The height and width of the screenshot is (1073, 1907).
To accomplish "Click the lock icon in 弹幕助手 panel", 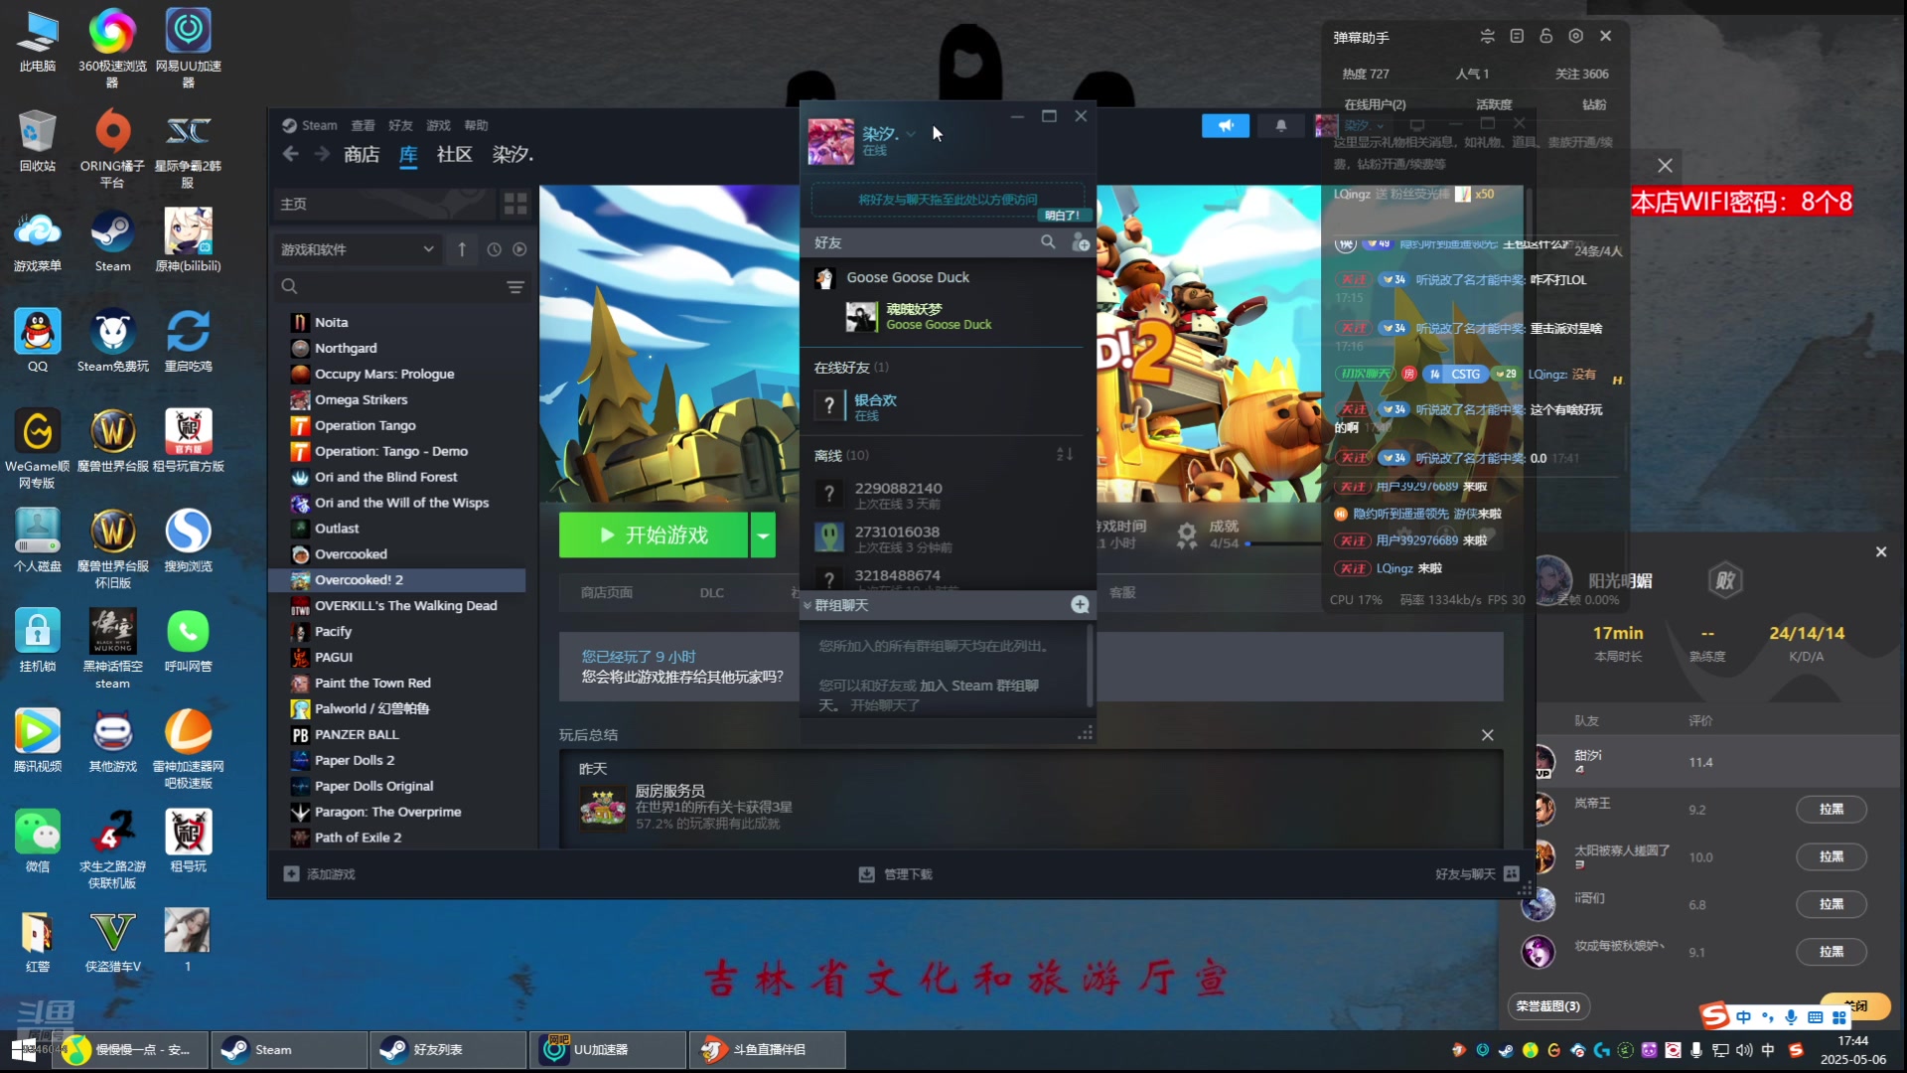I will click(x=1545, y=36).
